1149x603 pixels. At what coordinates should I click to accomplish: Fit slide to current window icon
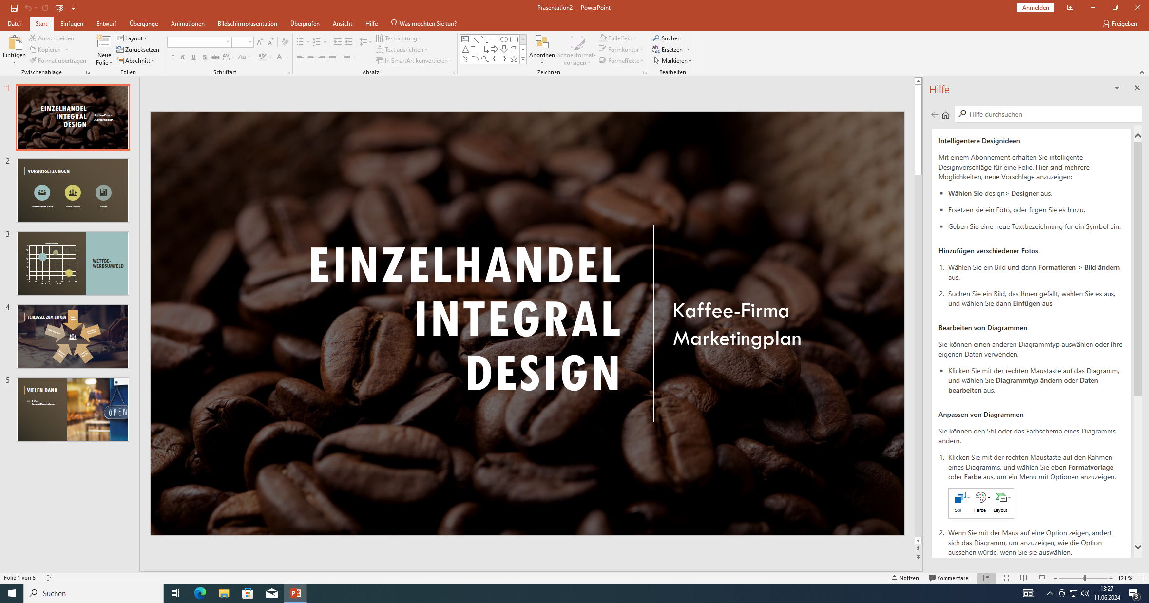pyautogui.click(x=1143, y=578)
